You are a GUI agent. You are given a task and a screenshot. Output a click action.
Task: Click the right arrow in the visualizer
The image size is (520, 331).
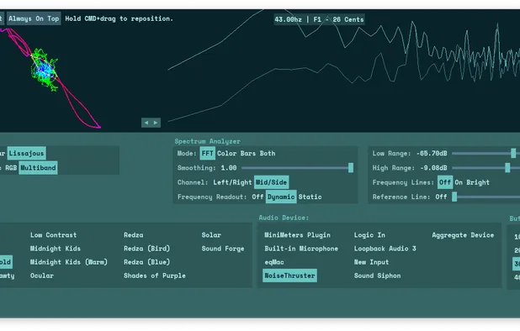(x=156, y=123)
